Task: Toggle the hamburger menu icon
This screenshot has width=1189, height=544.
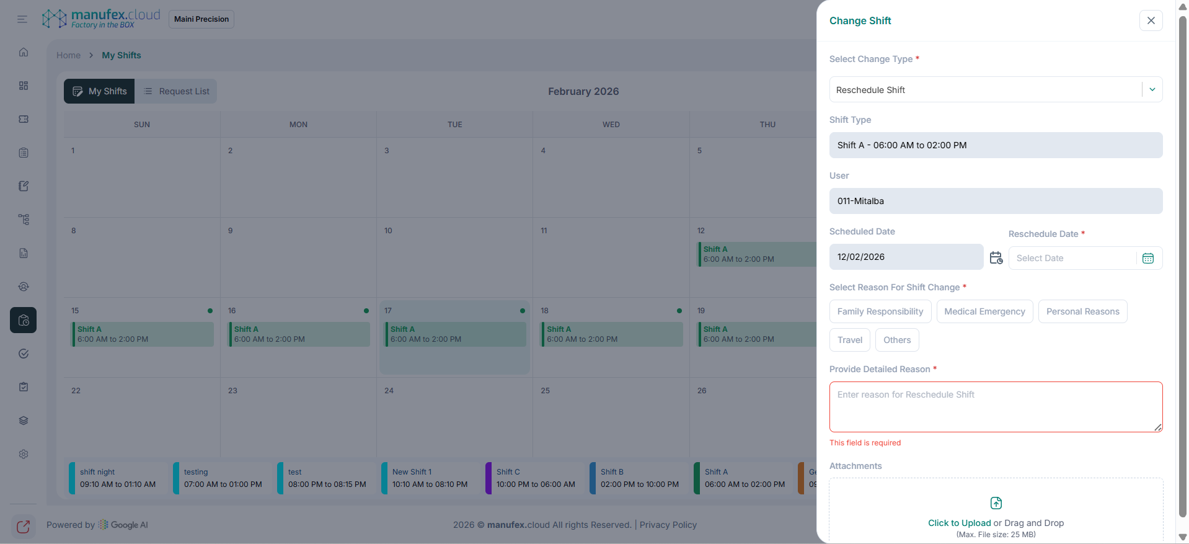Action: point(22,19)
